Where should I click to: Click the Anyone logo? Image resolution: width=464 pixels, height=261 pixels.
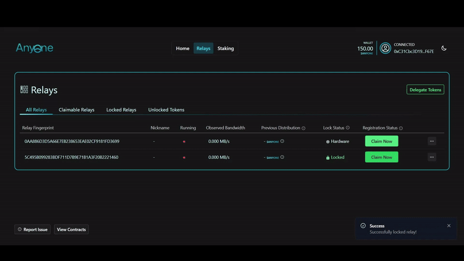[35, 48]
